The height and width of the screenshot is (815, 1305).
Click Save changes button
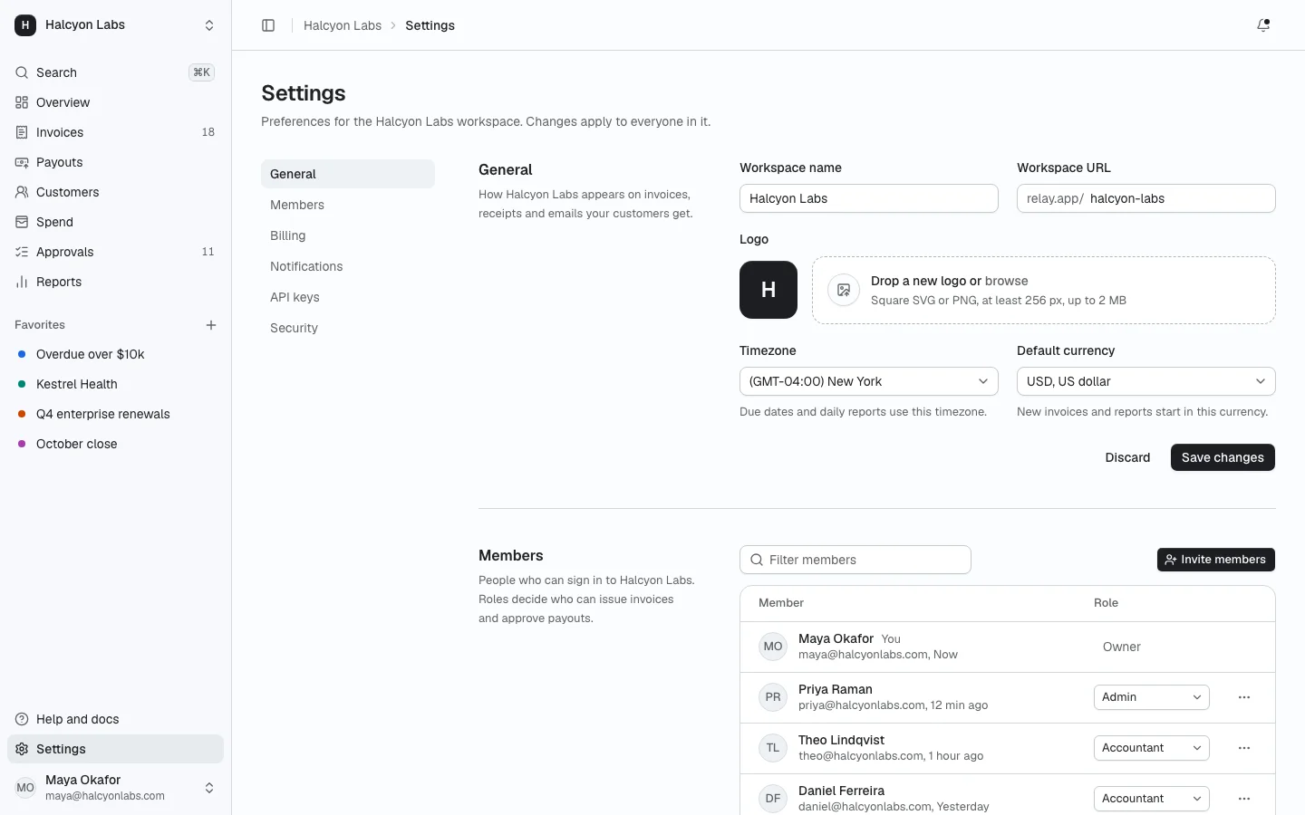(x=1223, y=457)
